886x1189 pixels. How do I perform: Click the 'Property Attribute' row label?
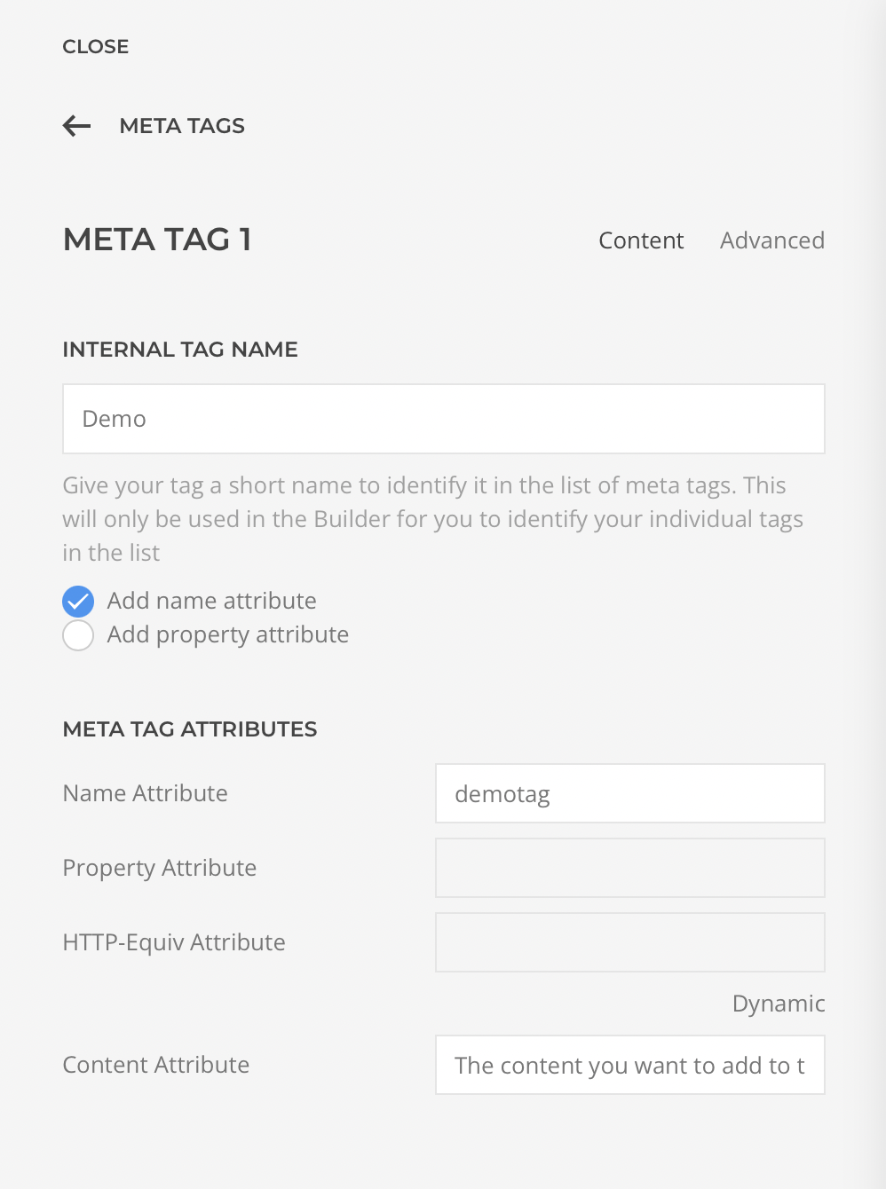[x=159, y=868]
